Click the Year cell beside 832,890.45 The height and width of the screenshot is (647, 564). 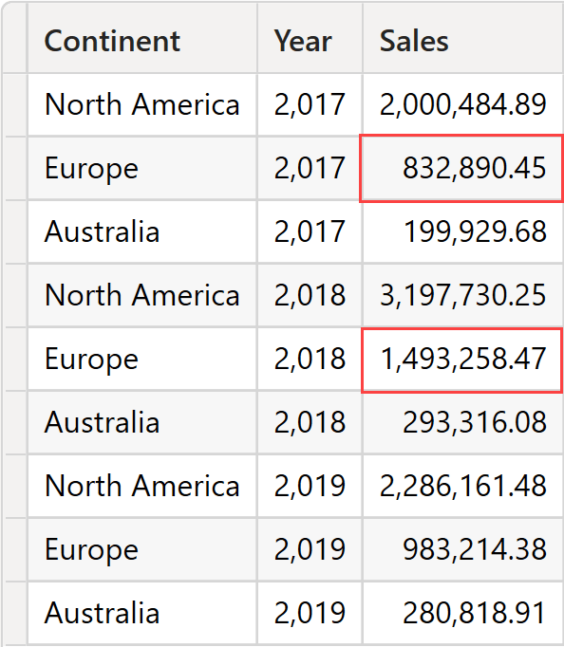click(x=310, y=168)
